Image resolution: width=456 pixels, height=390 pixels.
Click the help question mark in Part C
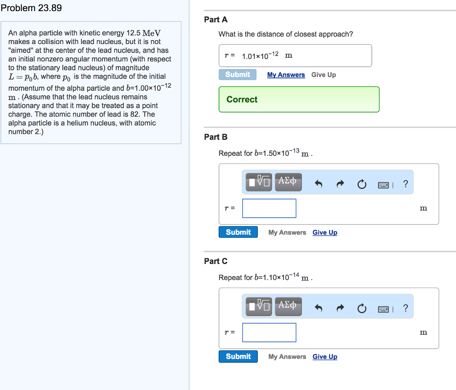tap(405, 308)
